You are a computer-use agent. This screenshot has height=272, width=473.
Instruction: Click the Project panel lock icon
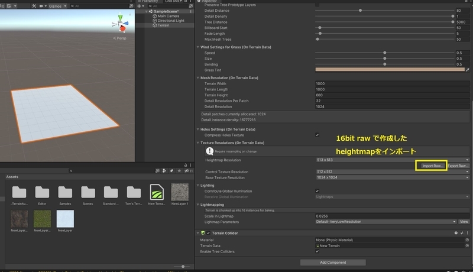point(186,165)
